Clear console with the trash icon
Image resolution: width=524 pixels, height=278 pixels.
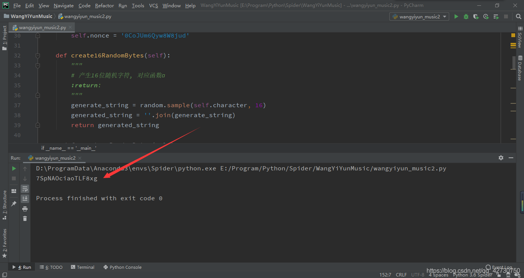(25, 218)
